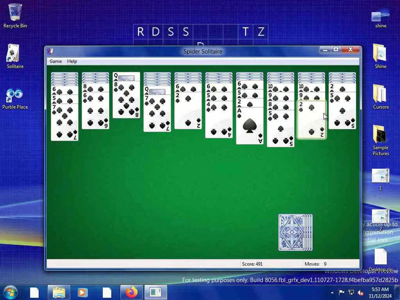Viewport: 400px width, 300px height.
Task: Click the 8 of spades beneath the first Queen
Action: (126, 100)
